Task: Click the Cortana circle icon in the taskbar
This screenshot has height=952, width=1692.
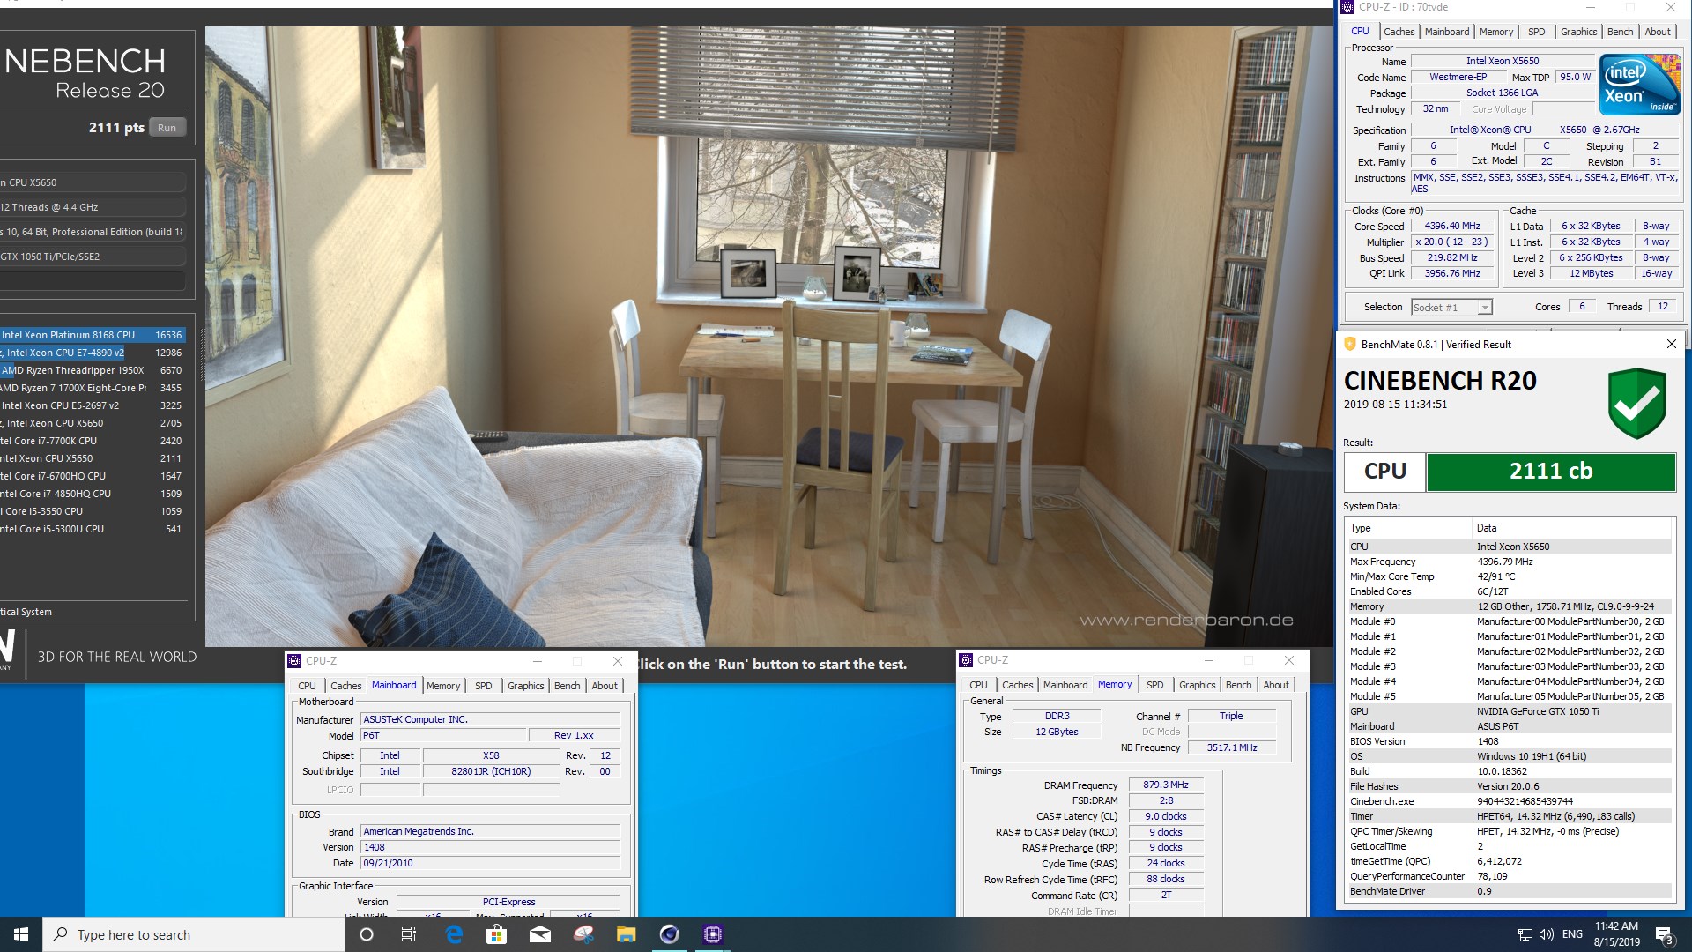Action: click(x=367, y=934)
